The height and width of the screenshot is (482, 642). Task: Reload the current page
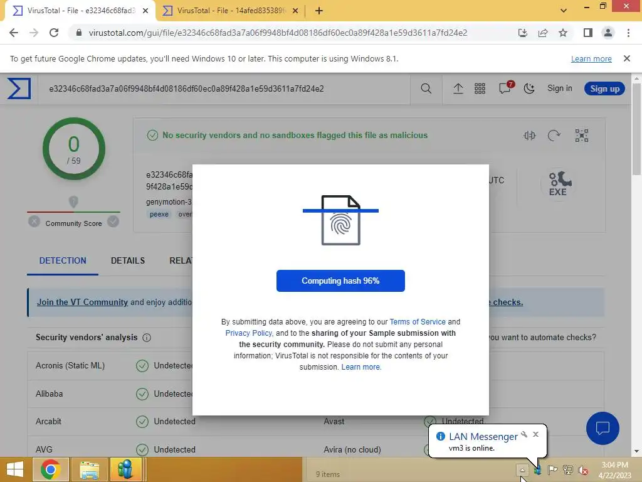coord(54,33)
